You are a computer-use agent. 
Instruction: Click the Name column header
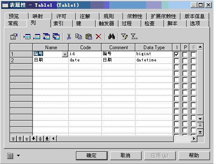click(x=51, y=48)
